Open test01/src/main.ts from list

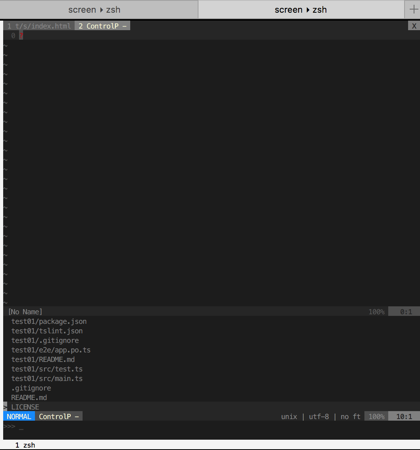tap(47, 378)
